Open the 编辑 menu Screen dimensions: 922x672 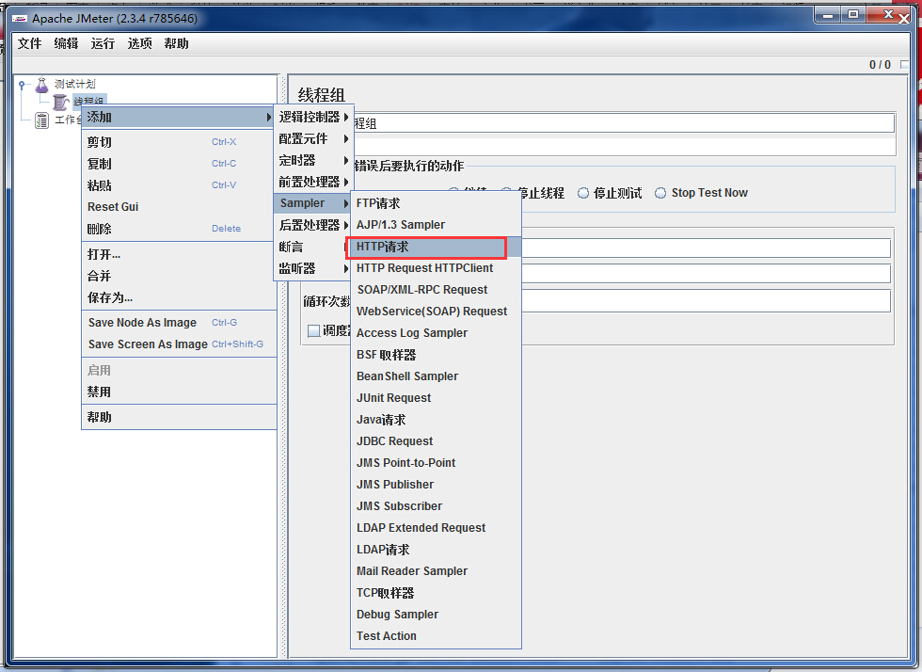coord(66,43)
